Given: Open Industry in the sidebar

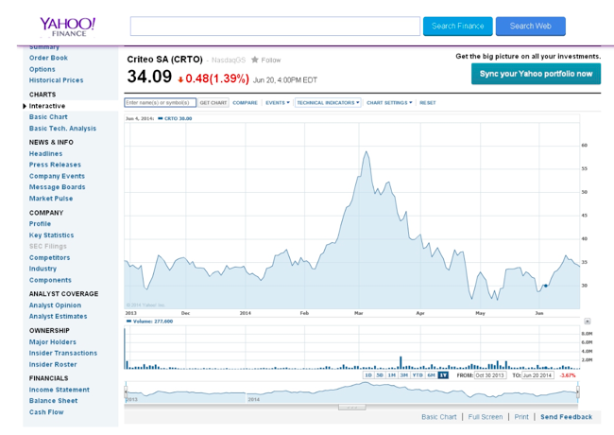Looking at the screenshot, I should point(43,269).
